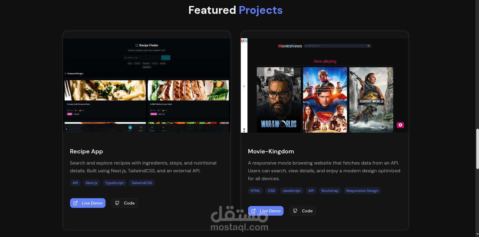
Task: Select the TailwindCSS tag
Action: (142, 183)
